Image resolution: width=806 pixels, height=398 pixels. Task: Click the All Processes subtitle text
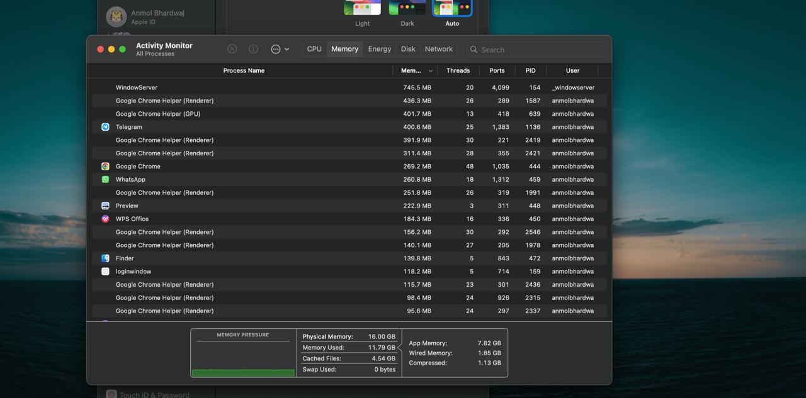155,54
